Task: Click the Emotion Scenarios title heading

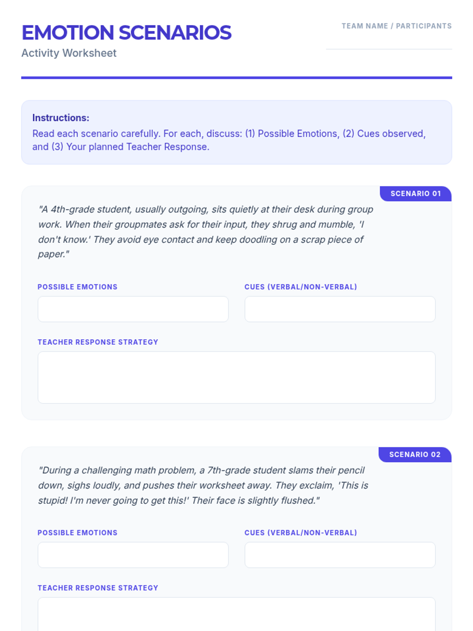Action: [126, 33]
